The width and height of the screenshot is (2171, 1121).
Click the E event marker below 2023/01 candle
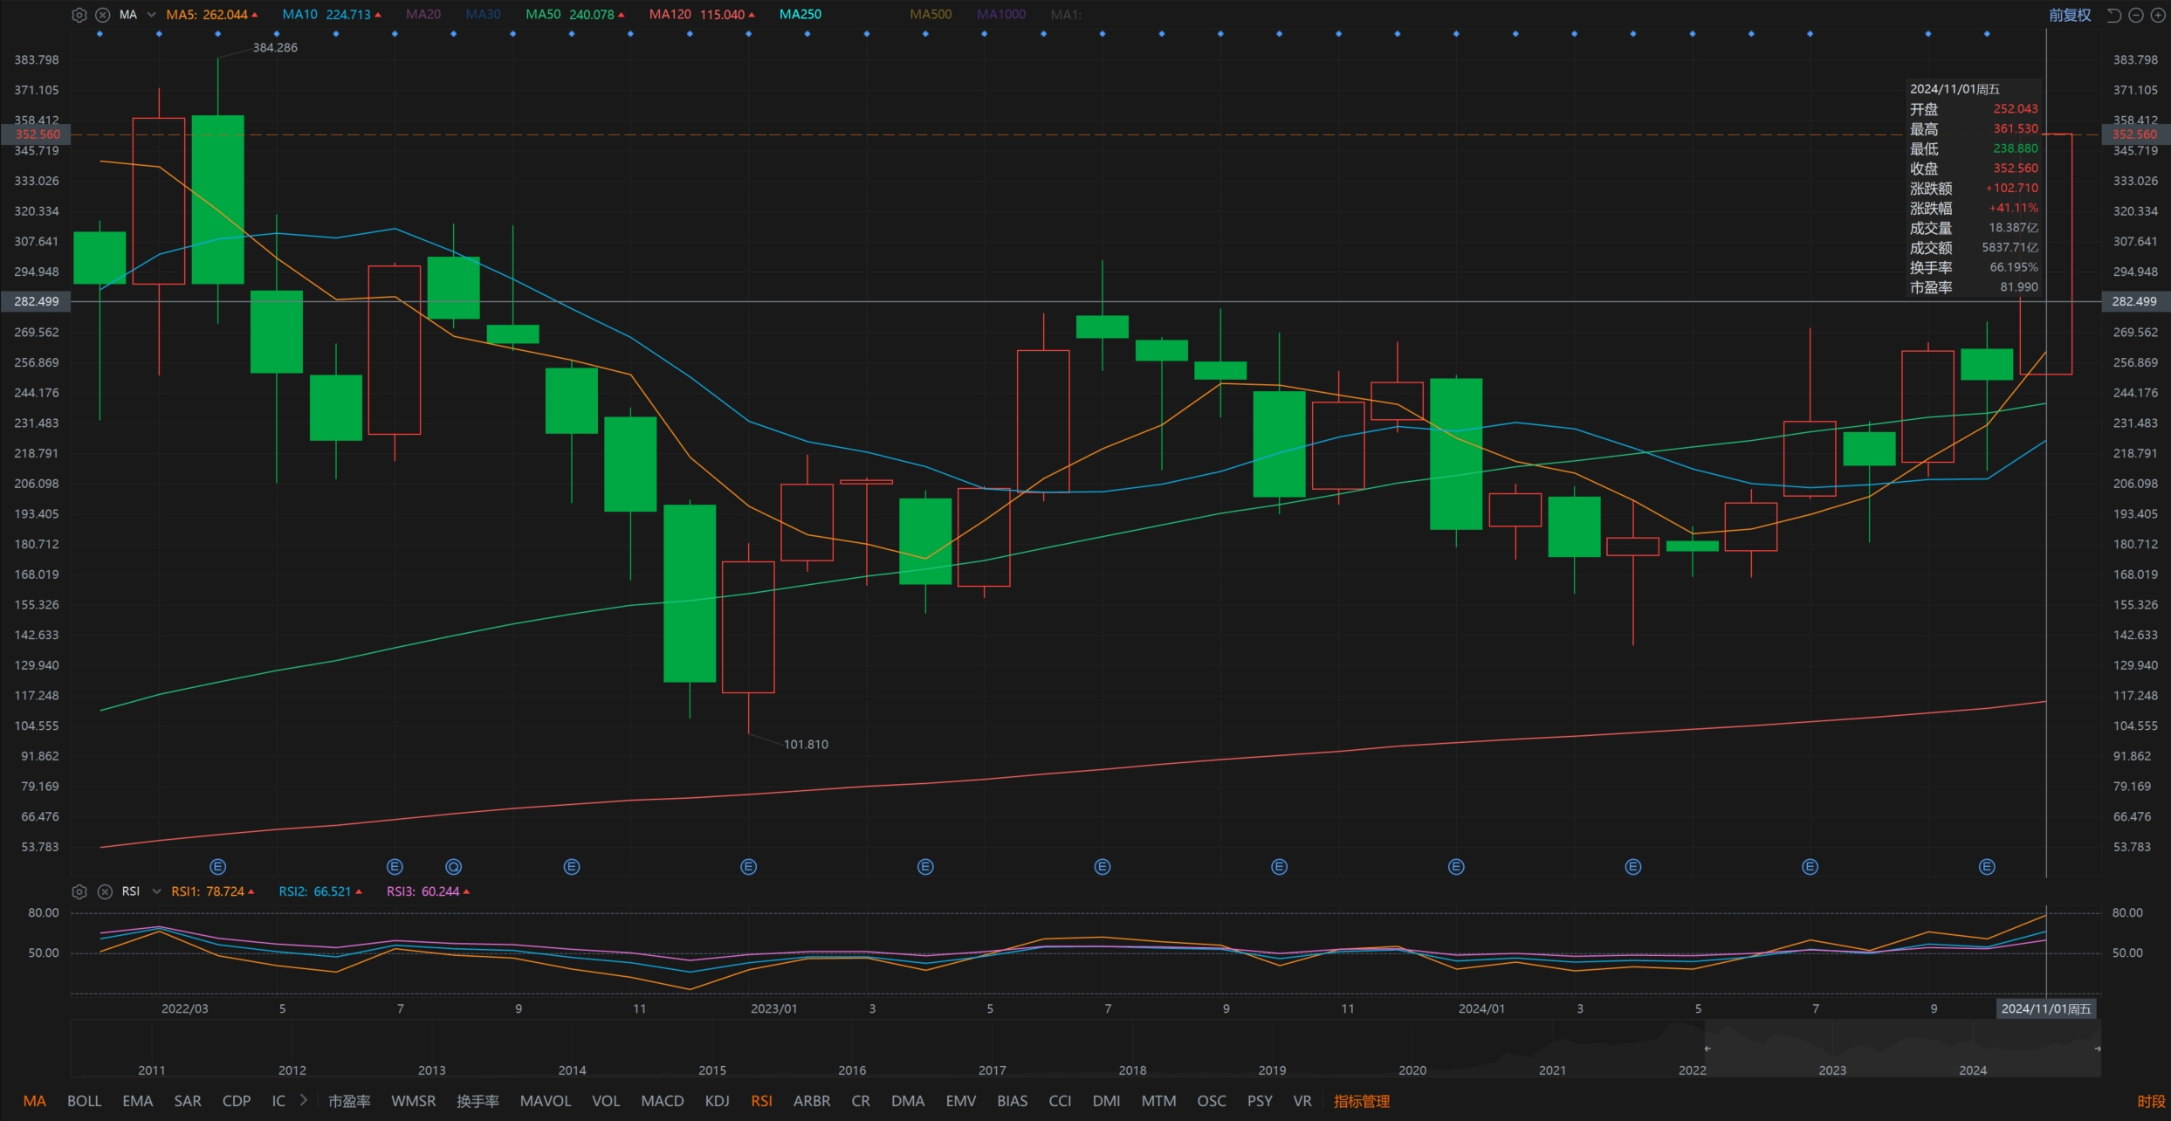748,867
